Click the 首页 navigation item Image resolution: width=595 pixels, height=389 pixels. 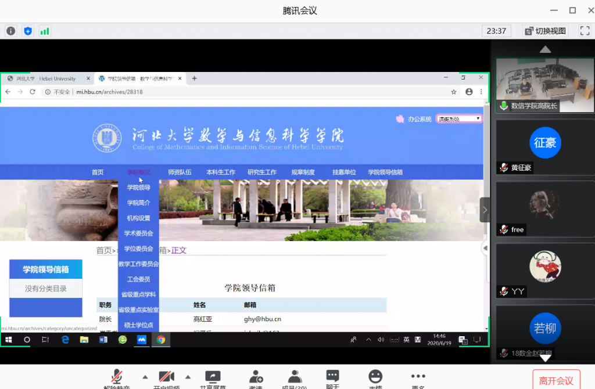(x=98, y=172)
